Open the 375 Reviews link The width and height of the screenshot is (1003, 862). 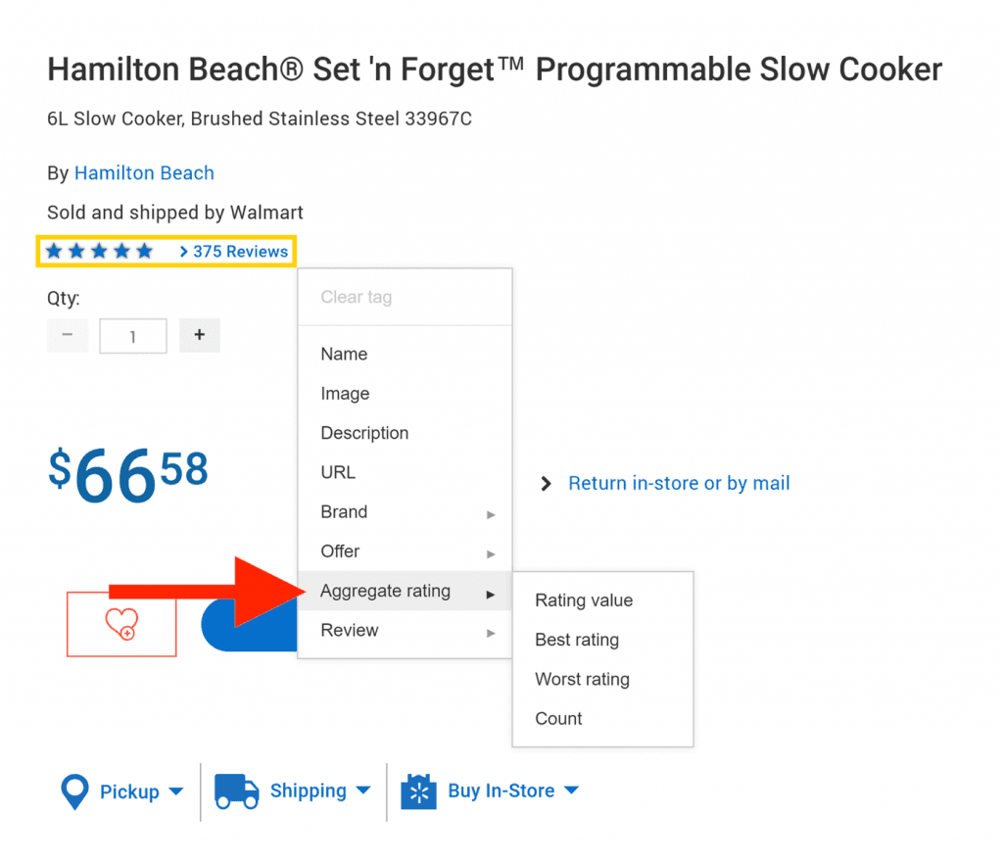240,252
